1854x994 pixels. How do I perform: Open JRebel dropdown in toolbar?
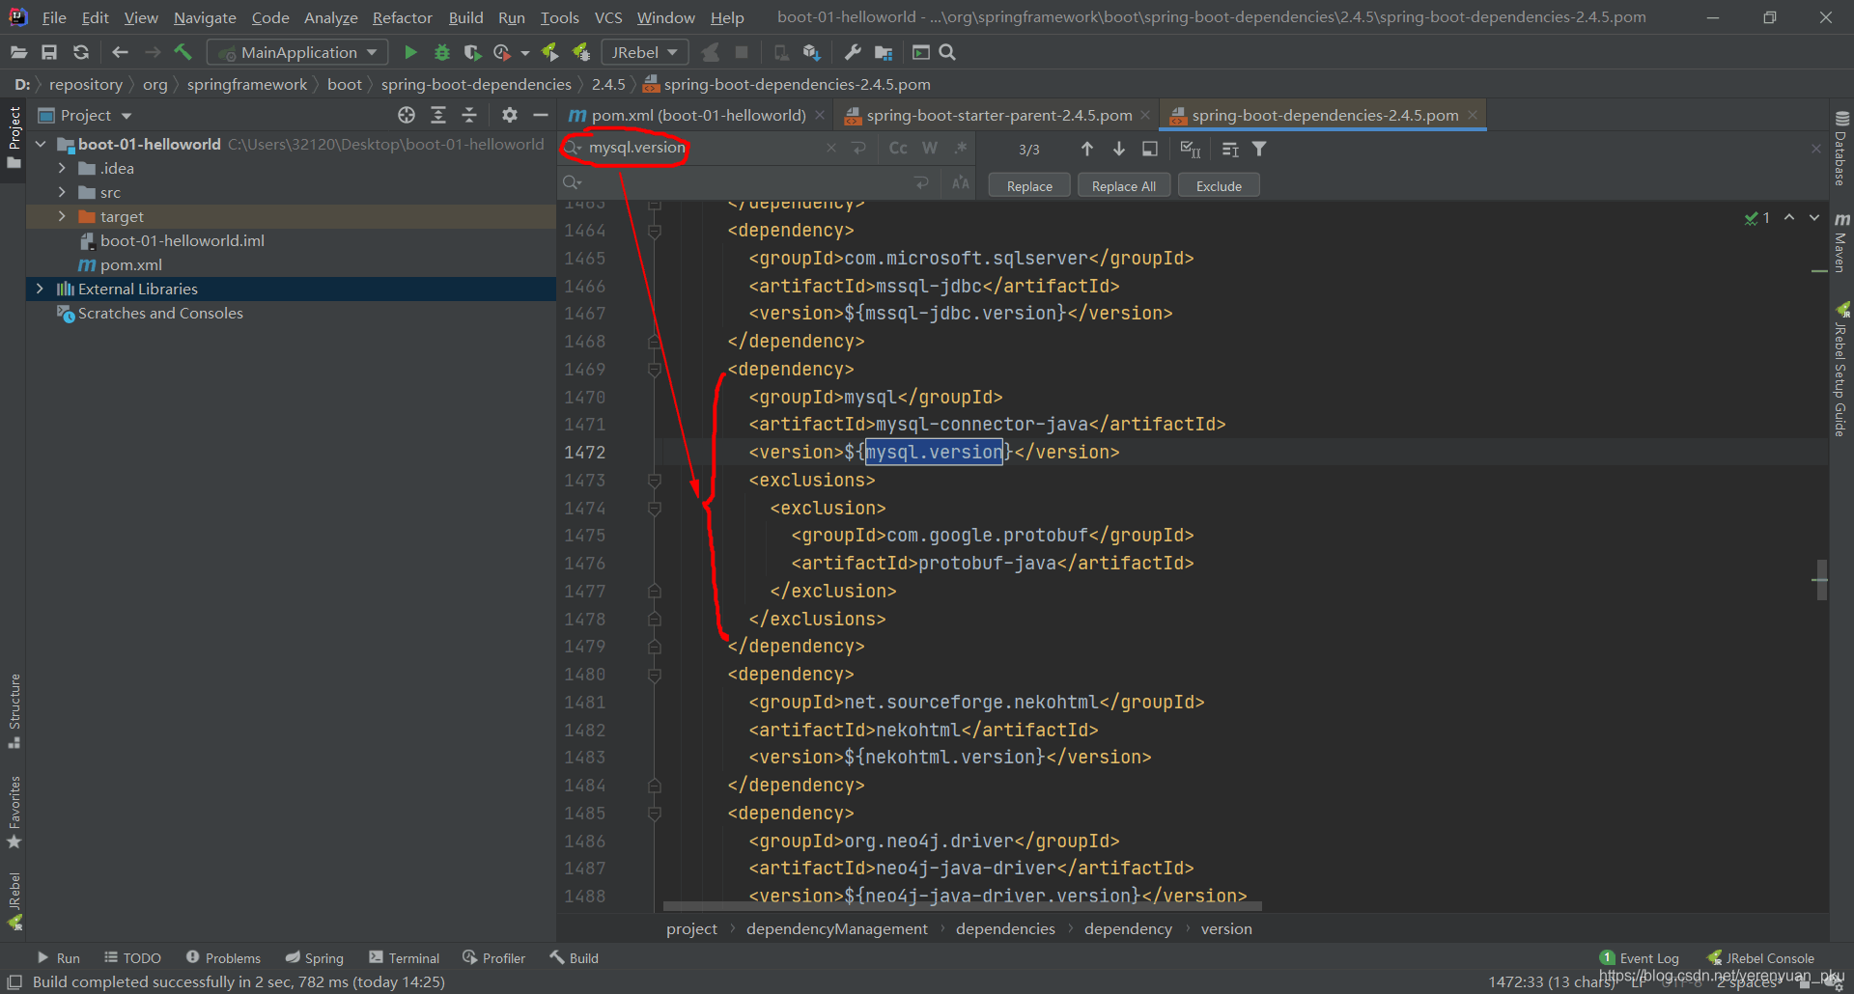coord(645,52)
